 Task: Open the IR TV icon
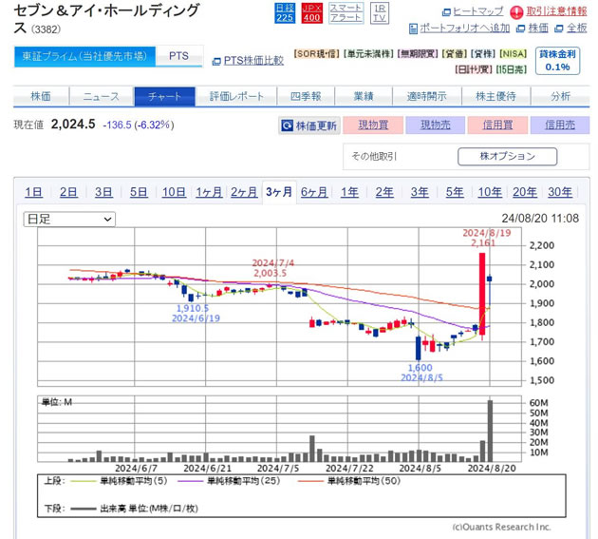379,12
